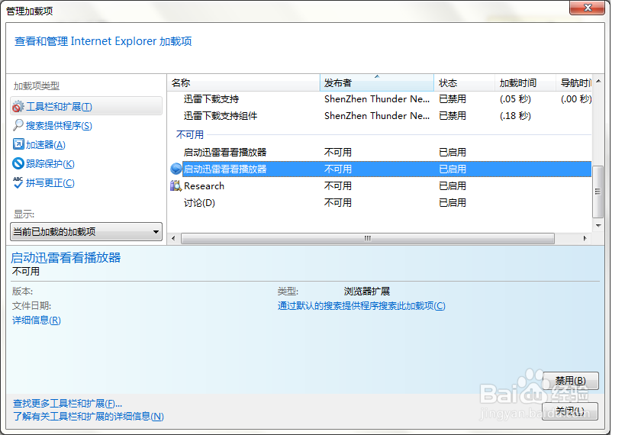Click the search providers magnifier icon
This screenshot has width=625, height=435.
(x=18, y=125)
